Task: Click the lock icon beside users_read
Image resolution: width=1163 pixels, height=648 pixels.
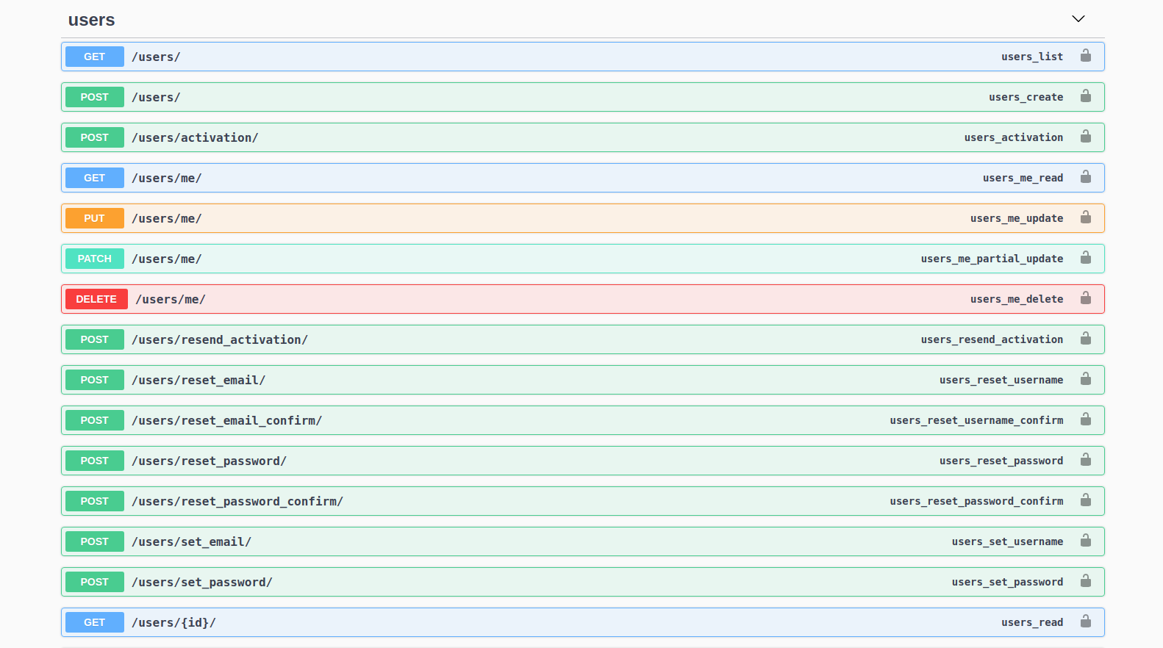Action: 1086,622
